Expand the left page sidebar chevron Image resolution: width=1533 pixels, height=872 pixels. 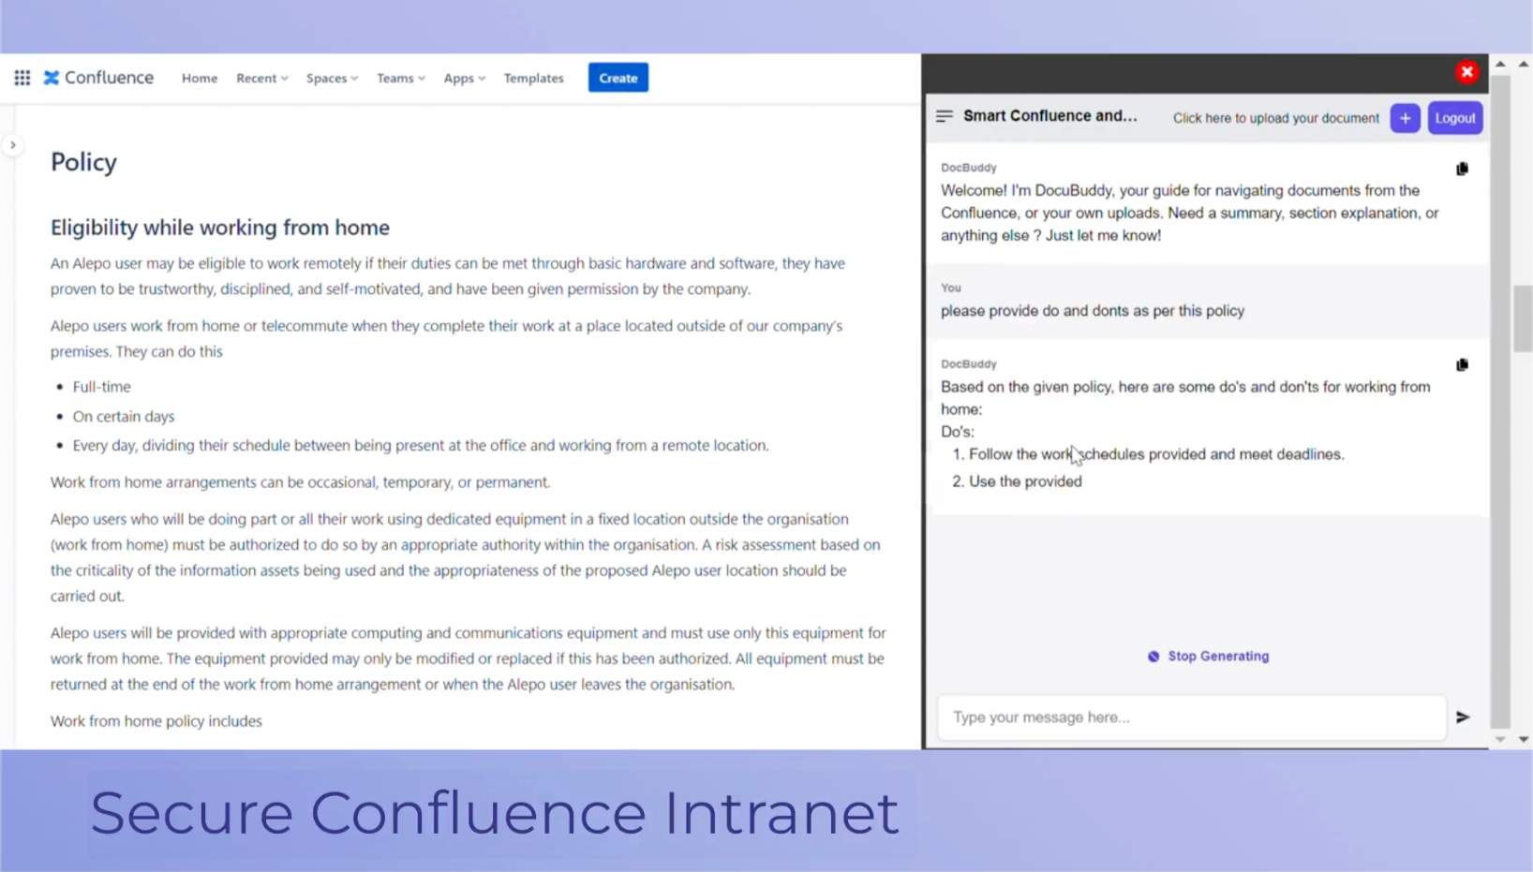pos(12,144)
